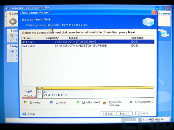174x130 pixels.
Task: Click the Next button
Action: (124, 114)
